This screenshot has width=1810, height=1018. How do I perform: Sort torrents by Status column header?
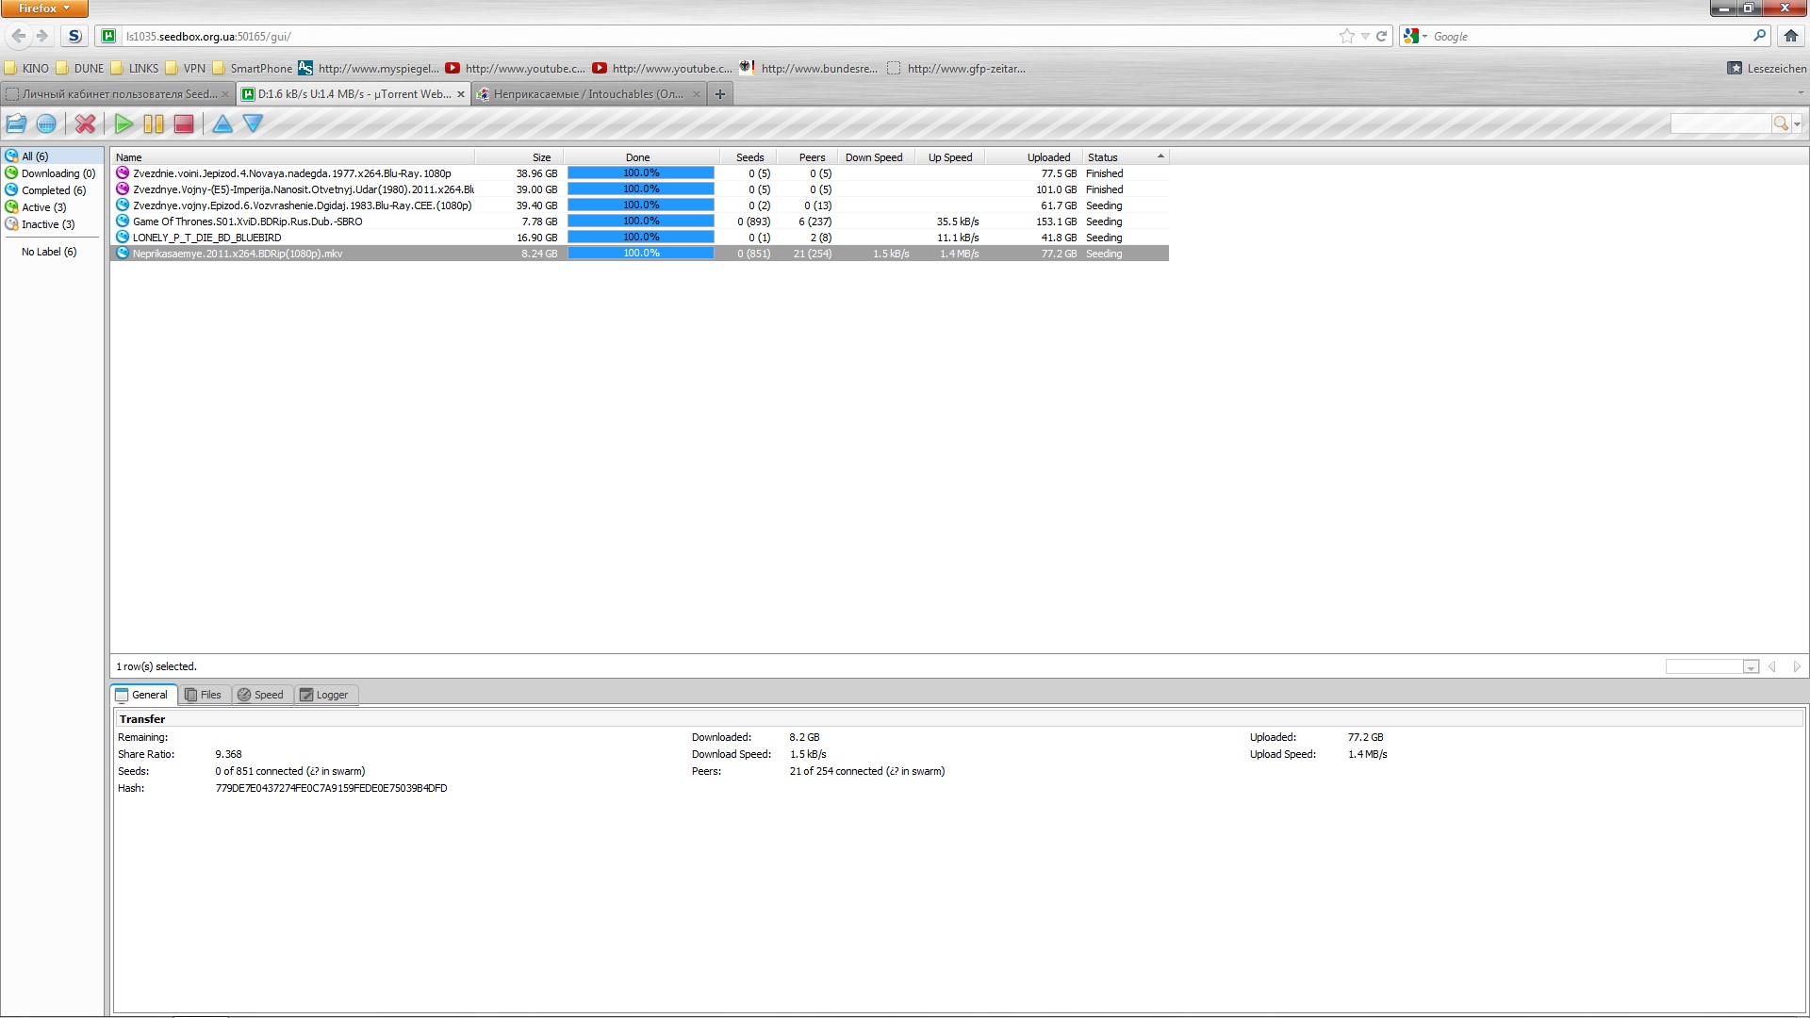tap(1102, 157)
